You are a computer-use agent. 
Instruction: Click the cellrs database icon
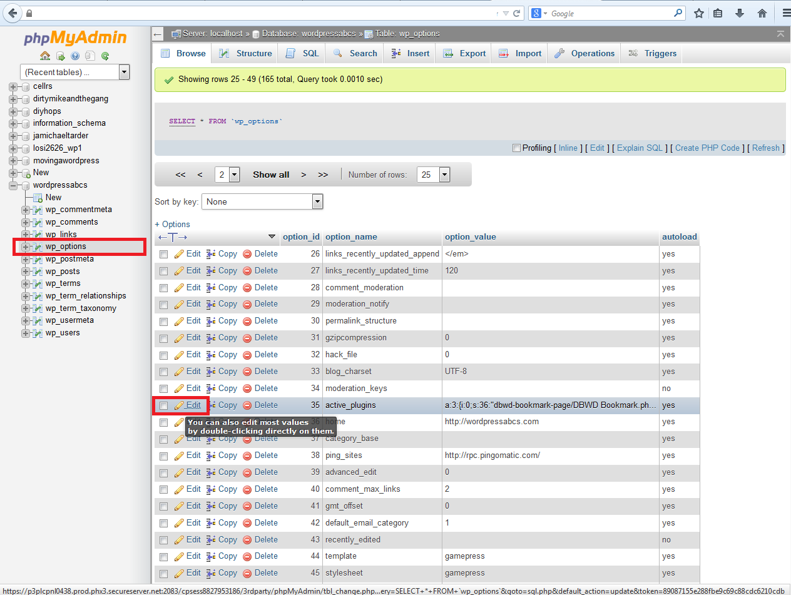pos(26,86)
